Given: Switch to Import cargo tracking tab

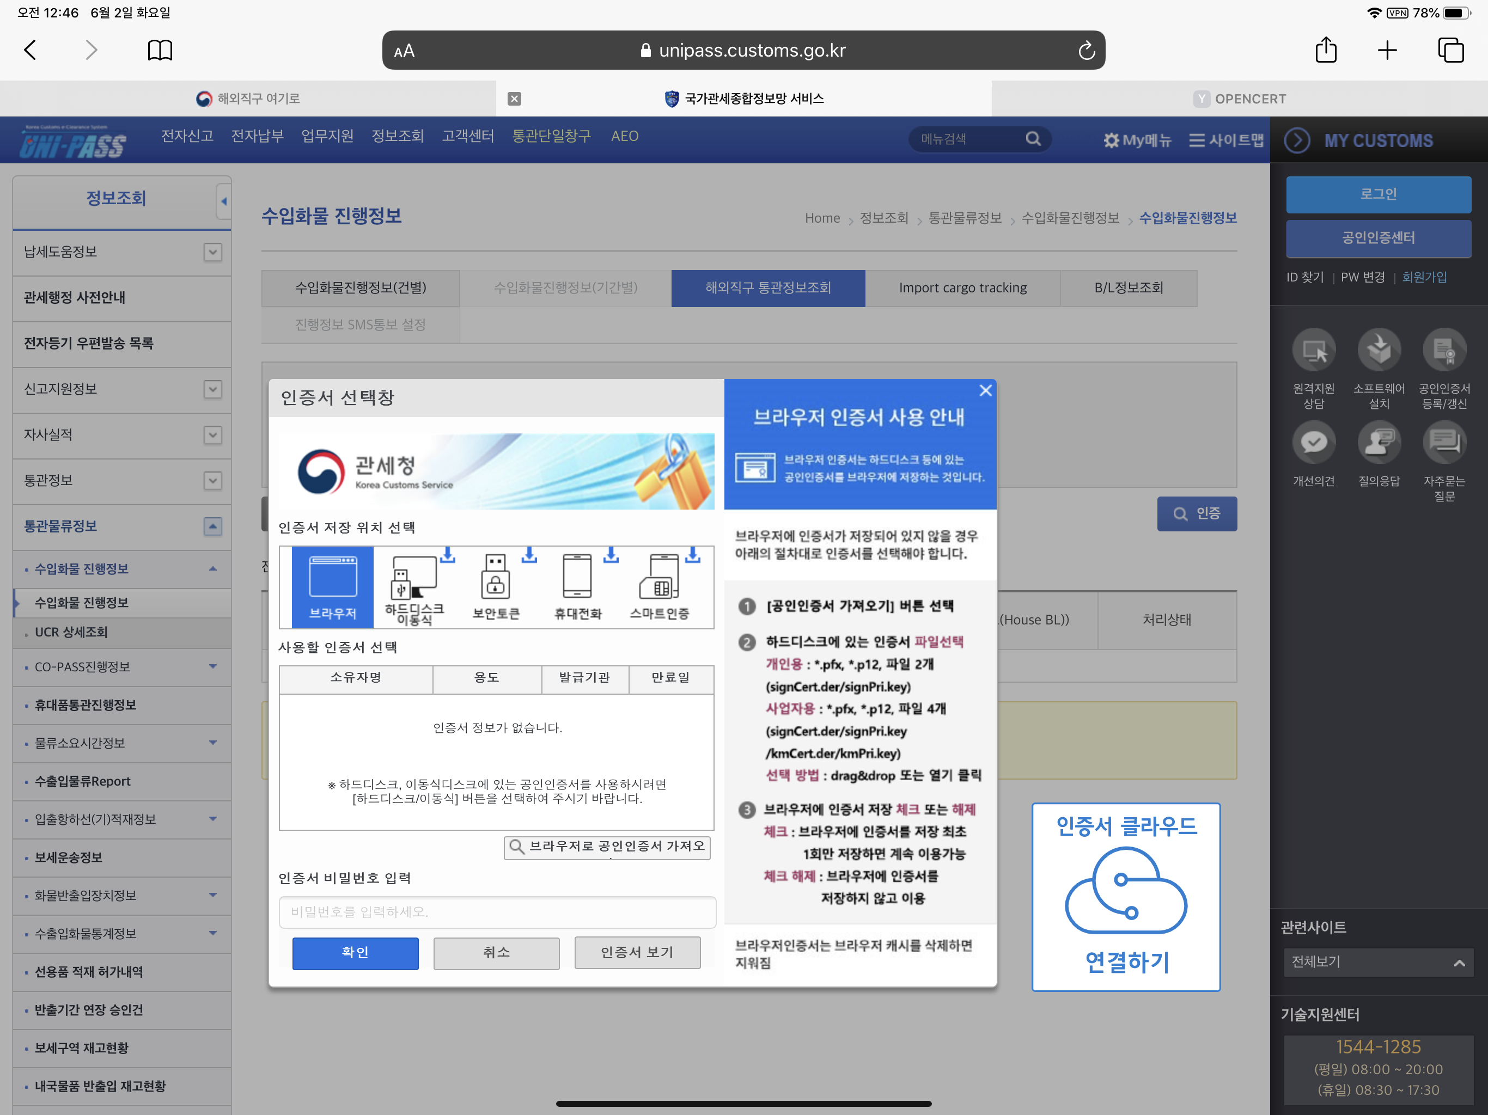Looking at the screenshot, I should pos(962,288).
